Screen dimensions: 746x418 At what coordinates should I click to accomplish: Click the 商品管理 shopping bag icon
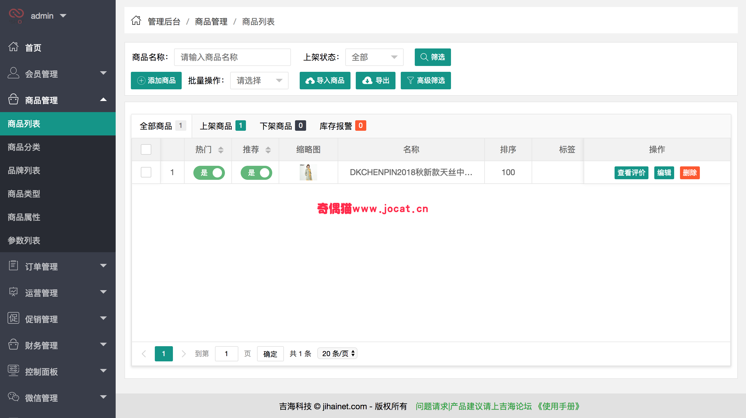(x=13, y=99)
